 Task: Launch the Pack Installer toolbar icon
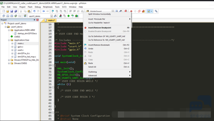[77, 16]
